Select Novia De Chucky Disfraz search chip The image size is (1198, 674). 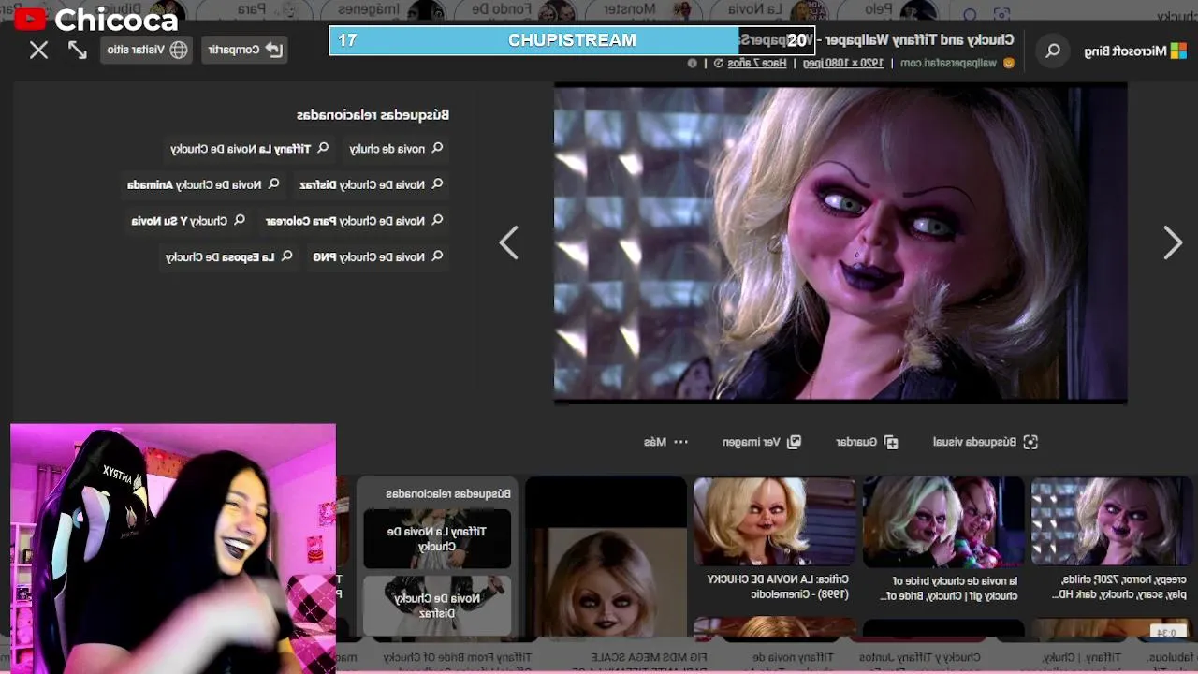371,184
